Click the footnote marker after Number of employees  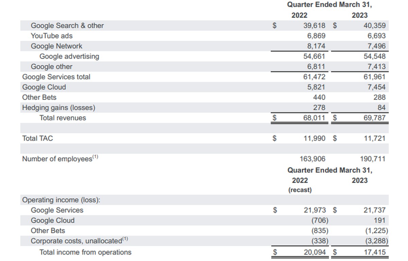click(x=96, y=157)
